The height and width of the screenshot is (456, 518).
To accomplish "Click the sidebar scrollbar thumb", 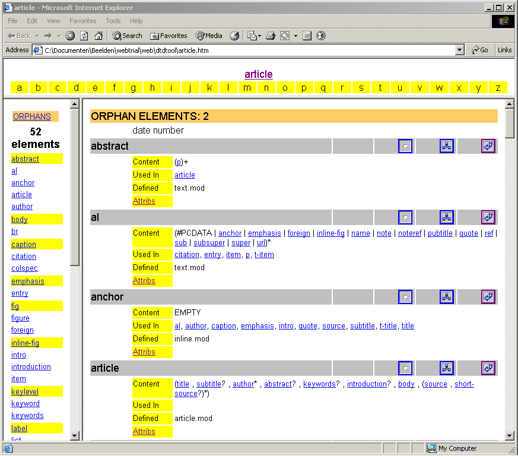I will tap(75, 187).
